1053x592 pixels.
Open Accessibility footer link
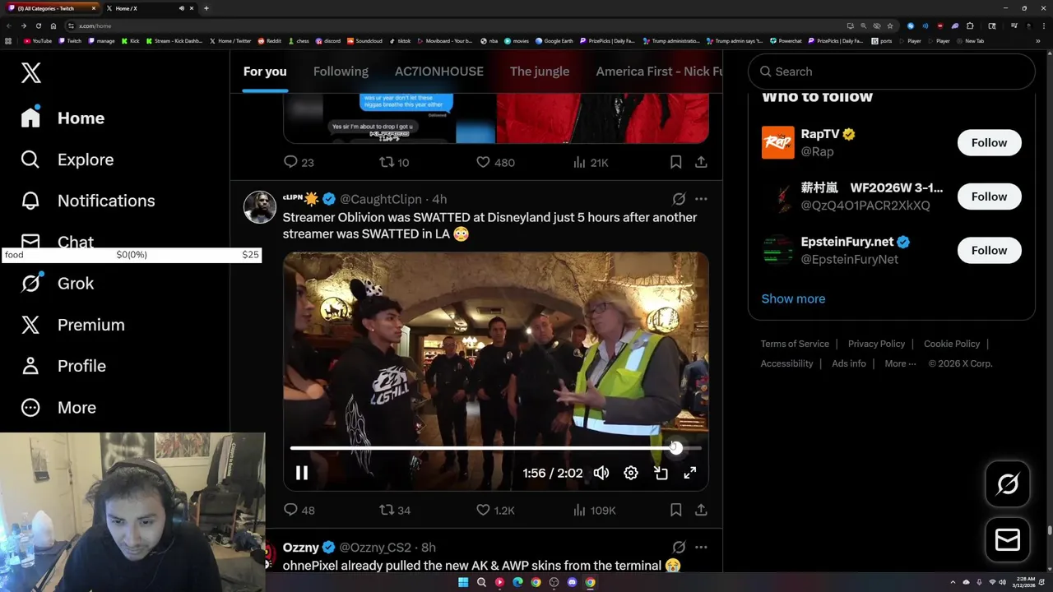[x=786, y=363]
